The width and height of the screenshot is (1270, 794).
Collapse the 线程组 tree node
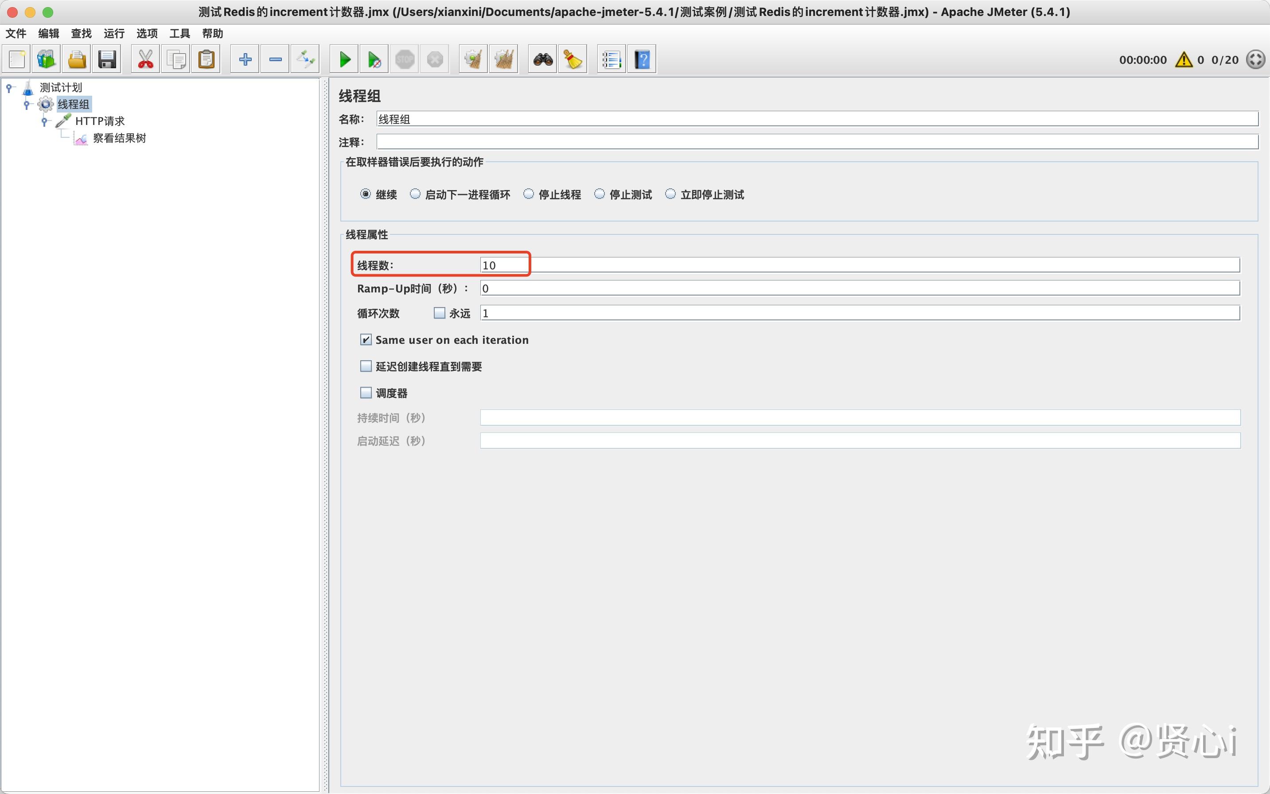pyautogui.click(x=27, y=104)
